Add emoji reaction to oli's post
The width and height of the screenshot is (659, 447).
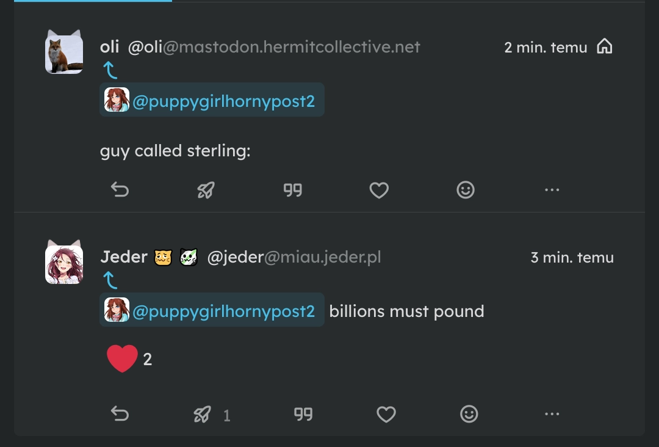(x=466, y=190)
